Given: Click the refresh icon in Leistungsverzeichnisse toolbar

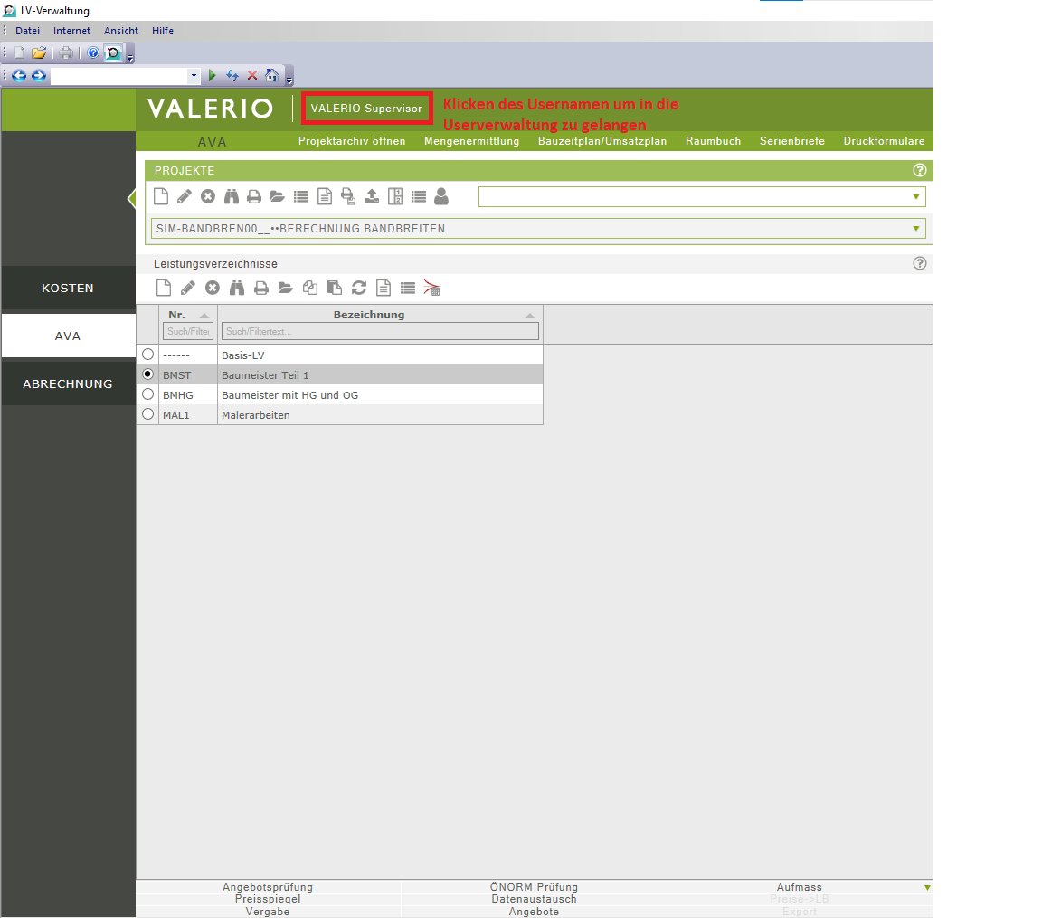Looking at the screenshot, I should coord(359,288).
